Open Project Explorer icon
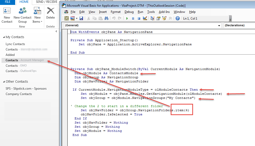The image size is (255, 146). click(152, 18)
